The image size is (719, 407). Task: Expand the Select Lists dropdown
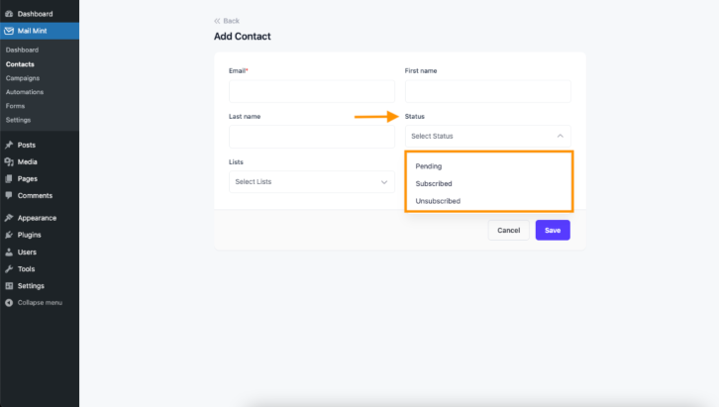click(x=312, y=182)
